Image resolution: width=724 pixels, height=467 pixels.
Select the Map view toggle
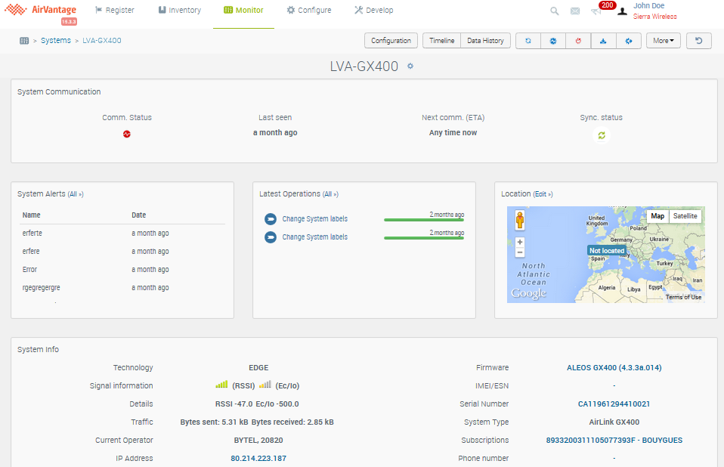coord(657,216)
